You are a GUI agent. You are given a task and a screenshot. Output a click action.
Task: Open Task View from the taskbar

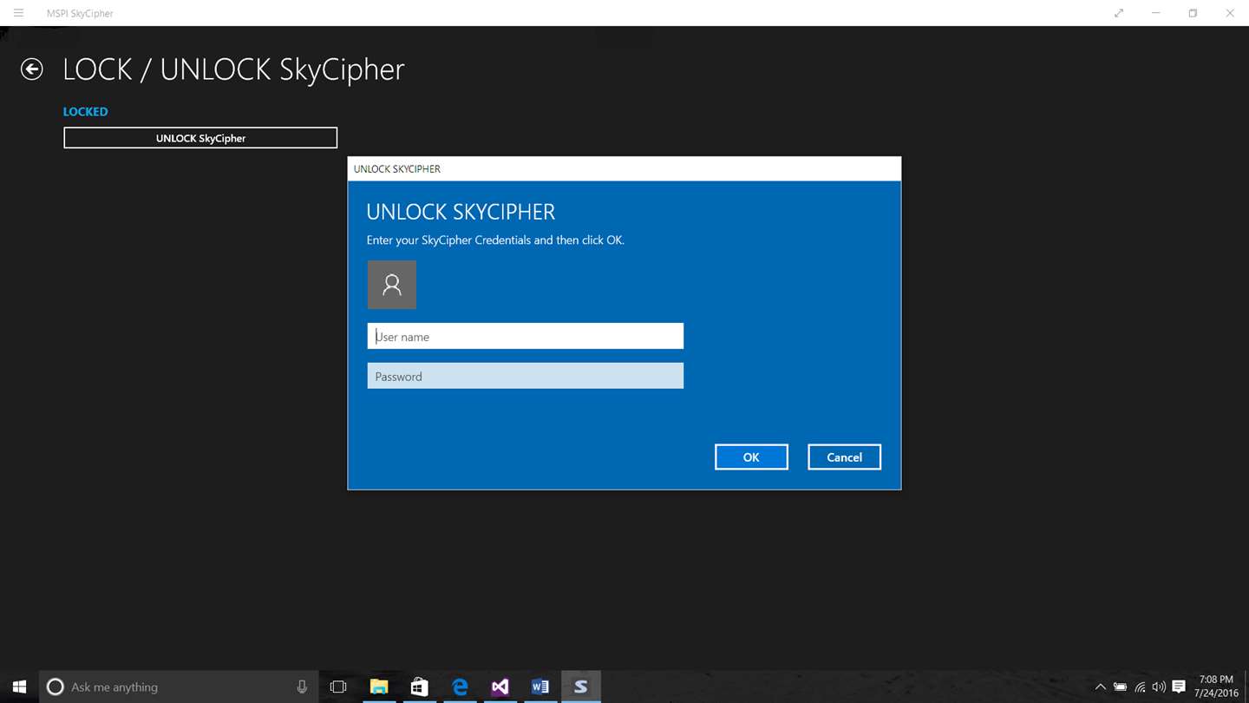point(338,687)
